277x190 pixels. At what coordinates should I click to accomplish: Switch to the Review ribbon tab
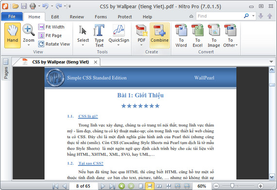77,17
